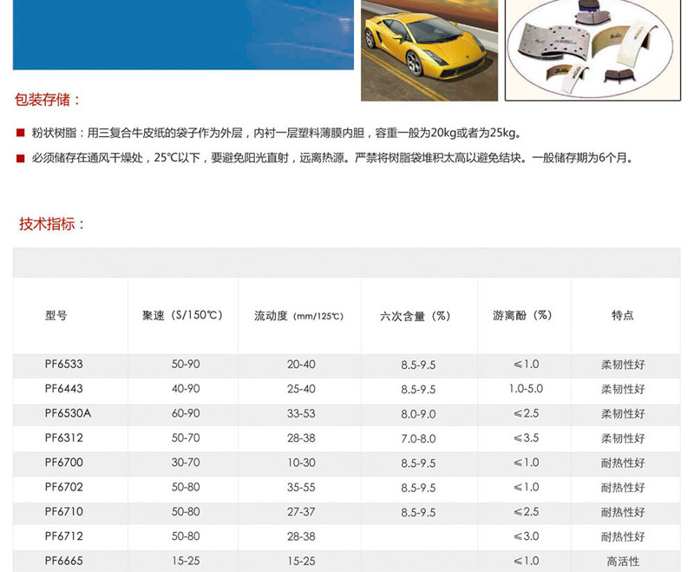Select the 包装存储 section heading
Image resolution: width=694 pixels, height=572 pixels.
(x=49, y=100)
